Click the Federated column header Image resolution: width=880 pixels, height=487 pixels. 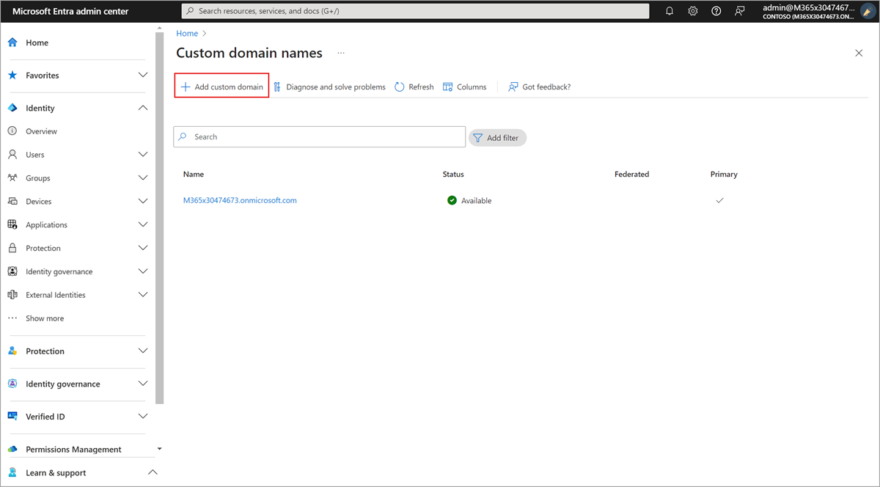(x=631, y=175)
